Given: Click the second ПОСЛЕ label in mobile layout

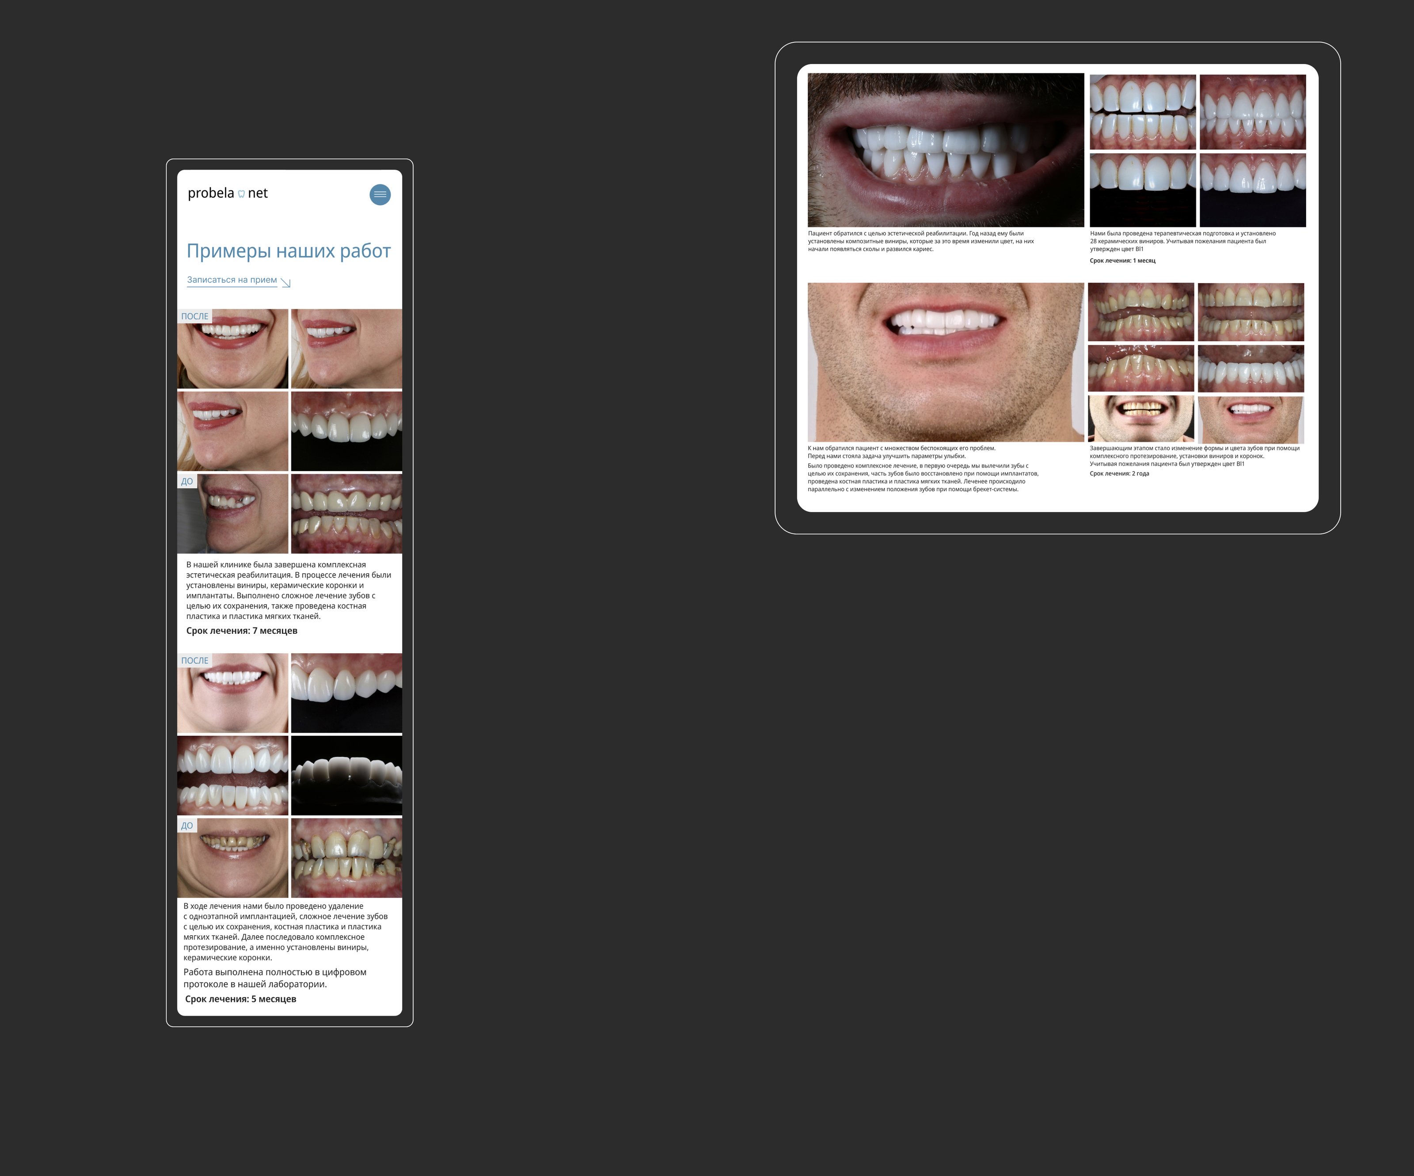Looking at the screenshot, I should pyautogui.click(x=194, y=661).
